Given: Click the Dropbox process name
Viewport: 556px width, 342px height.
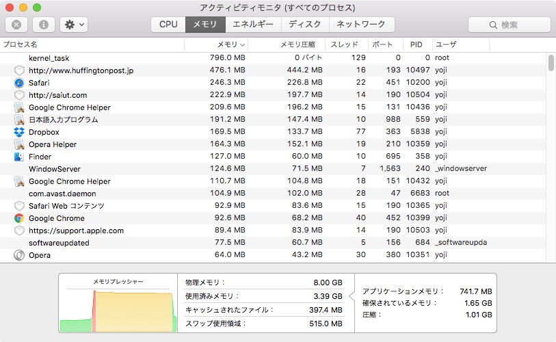Looking at the screenshot, I should coord(44,132).
